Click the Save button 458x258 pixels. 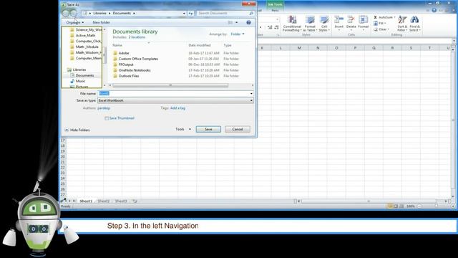pos(208,129)
